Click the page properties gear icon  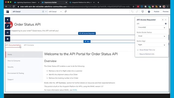tap(43, 11)
